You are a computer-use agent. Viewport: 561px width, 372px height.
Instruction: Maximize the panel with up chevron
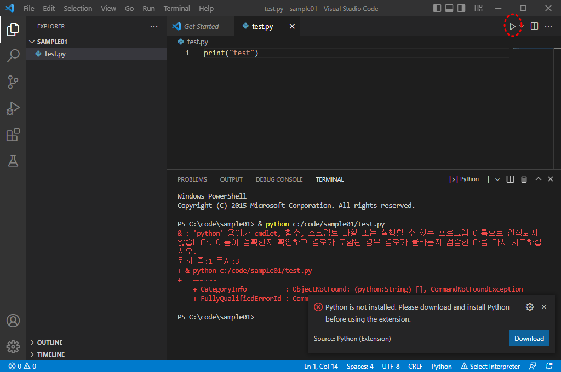tap(538, 179)
